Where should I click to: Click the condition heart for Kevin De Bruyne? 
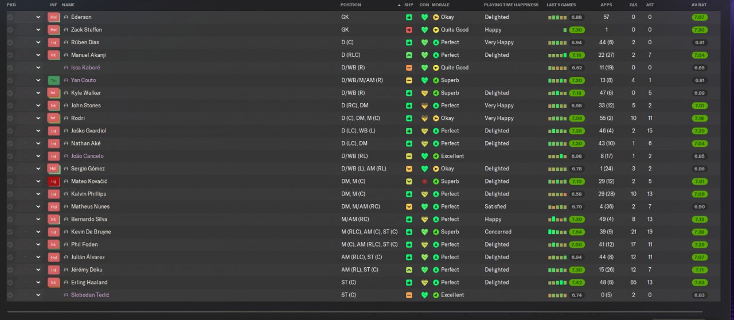coord(425,232)
